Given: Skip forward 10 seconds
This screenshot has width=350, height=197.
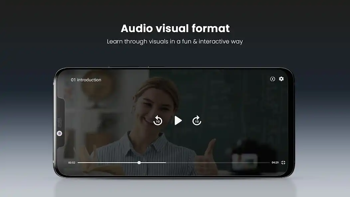Looking at the screenshot, I should tap(197, 120).
